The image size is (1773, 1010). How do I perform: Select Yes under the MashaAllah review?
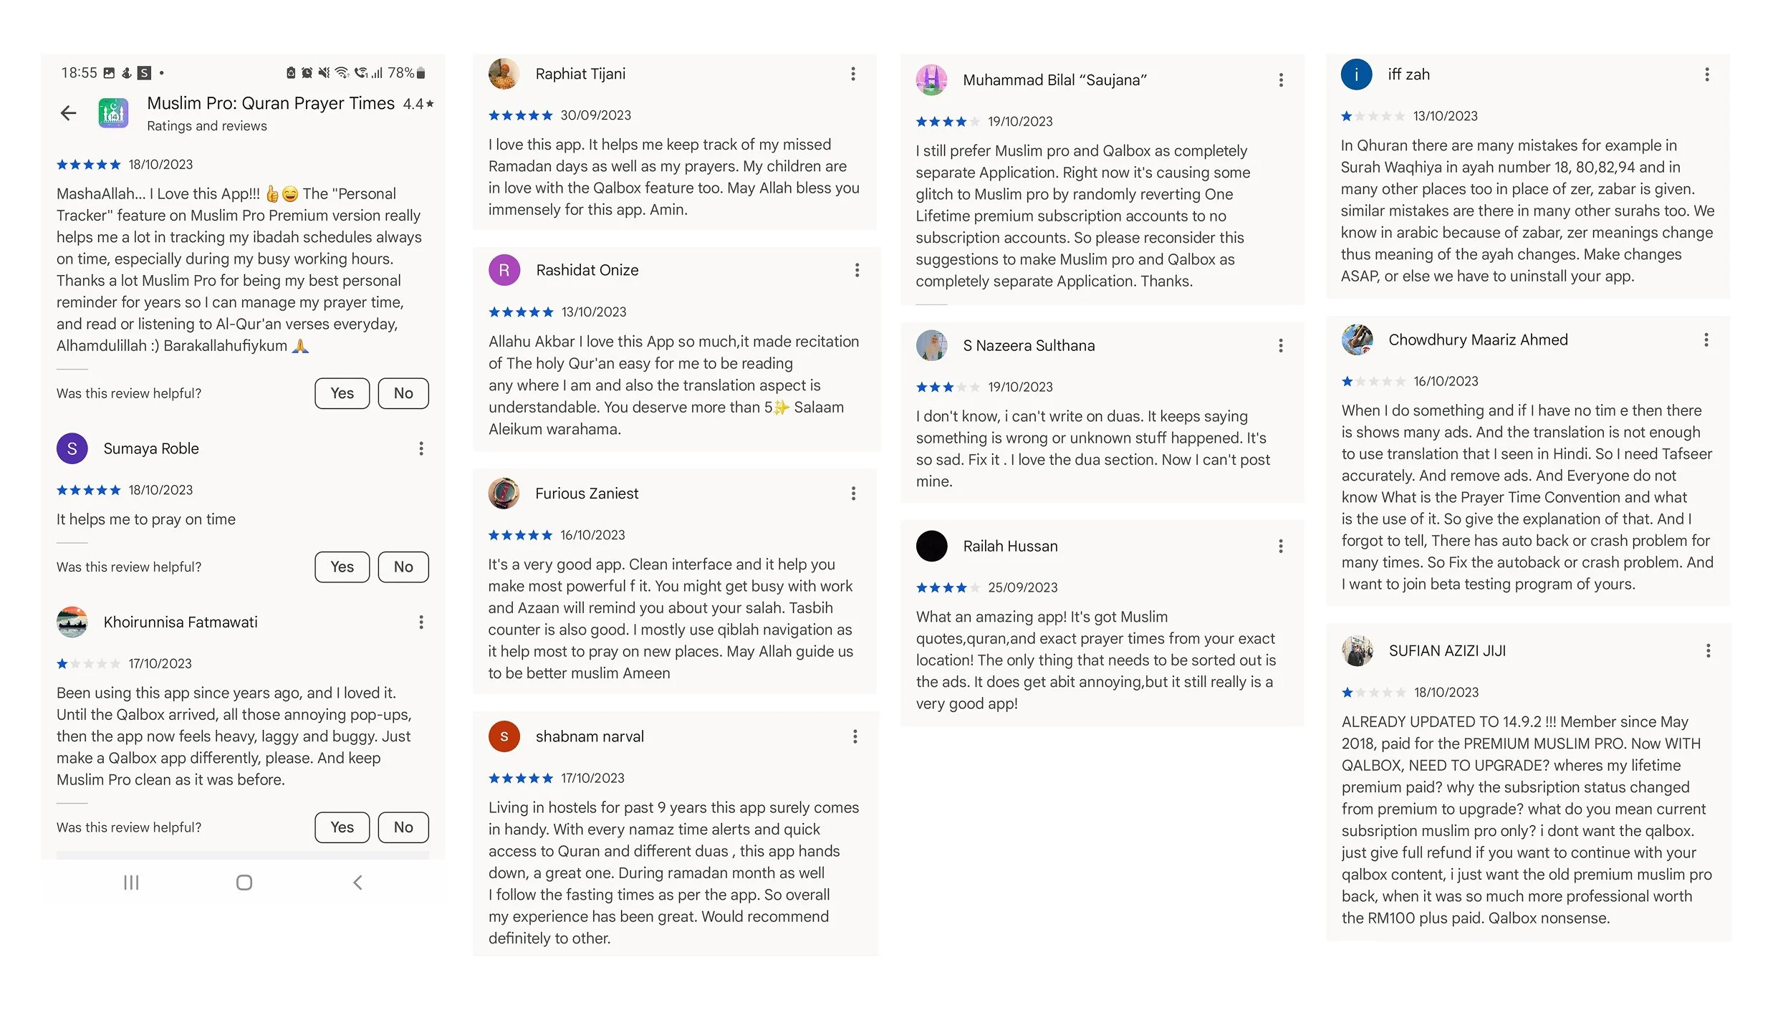click(x=342, y=393)
